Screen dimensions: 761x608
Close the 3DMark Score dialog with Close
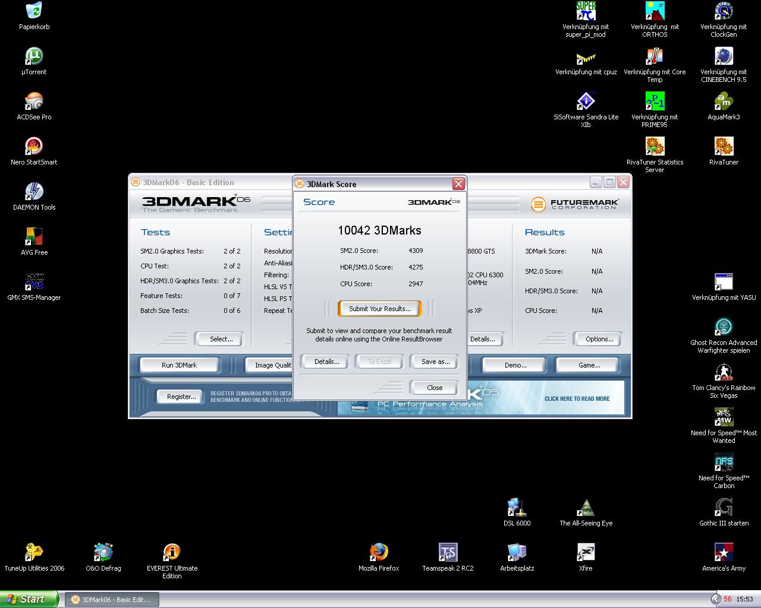click(435, 388)
